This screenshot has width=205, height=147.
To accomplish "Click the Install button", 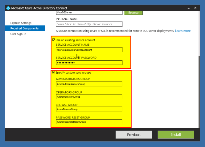I will click(x=176, y=135).
